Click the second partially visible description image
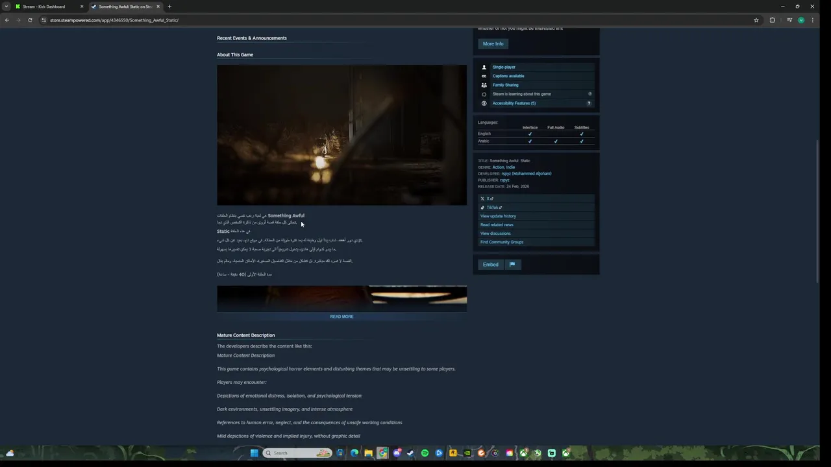The height and width of the screenshot is (467, 831). point(341,298)
